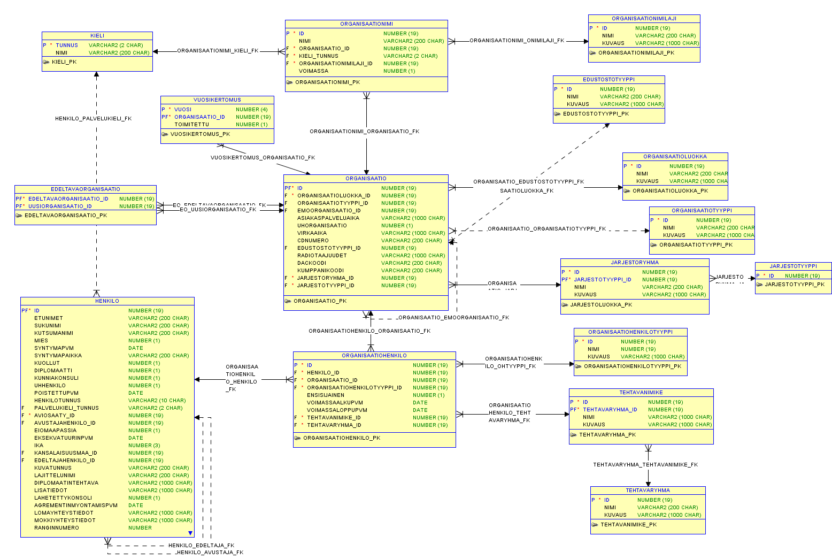Select the ORGANISAATIOHENKILOTYYPPI table header

point(630,332)
